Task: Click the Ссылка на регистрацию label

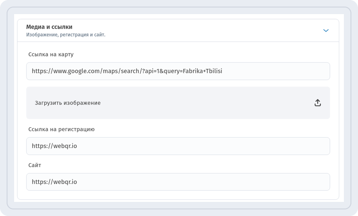Action: [x=61, y=129]
